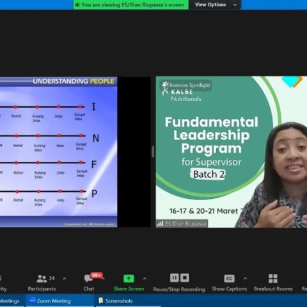
Task: Expand the Show Captions options caret
Action: point(245,278)
